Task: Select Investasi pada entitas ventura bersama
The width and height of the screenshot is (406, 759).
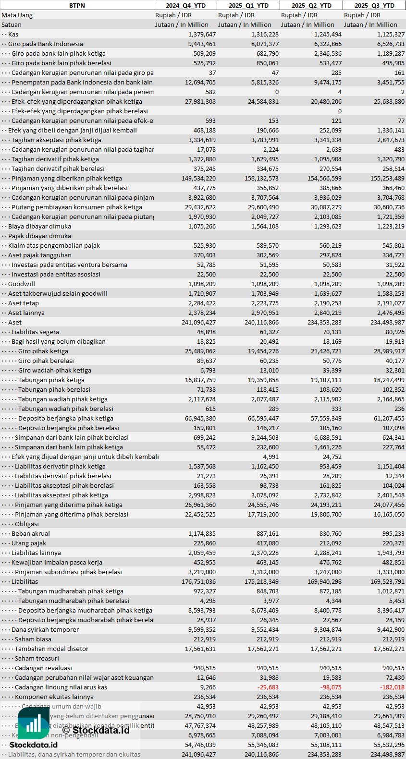Action: (69, 265)
